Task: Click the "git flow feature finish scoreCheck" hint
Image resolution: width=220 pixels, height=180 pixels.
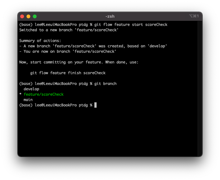Action: (x=68, y=73)
